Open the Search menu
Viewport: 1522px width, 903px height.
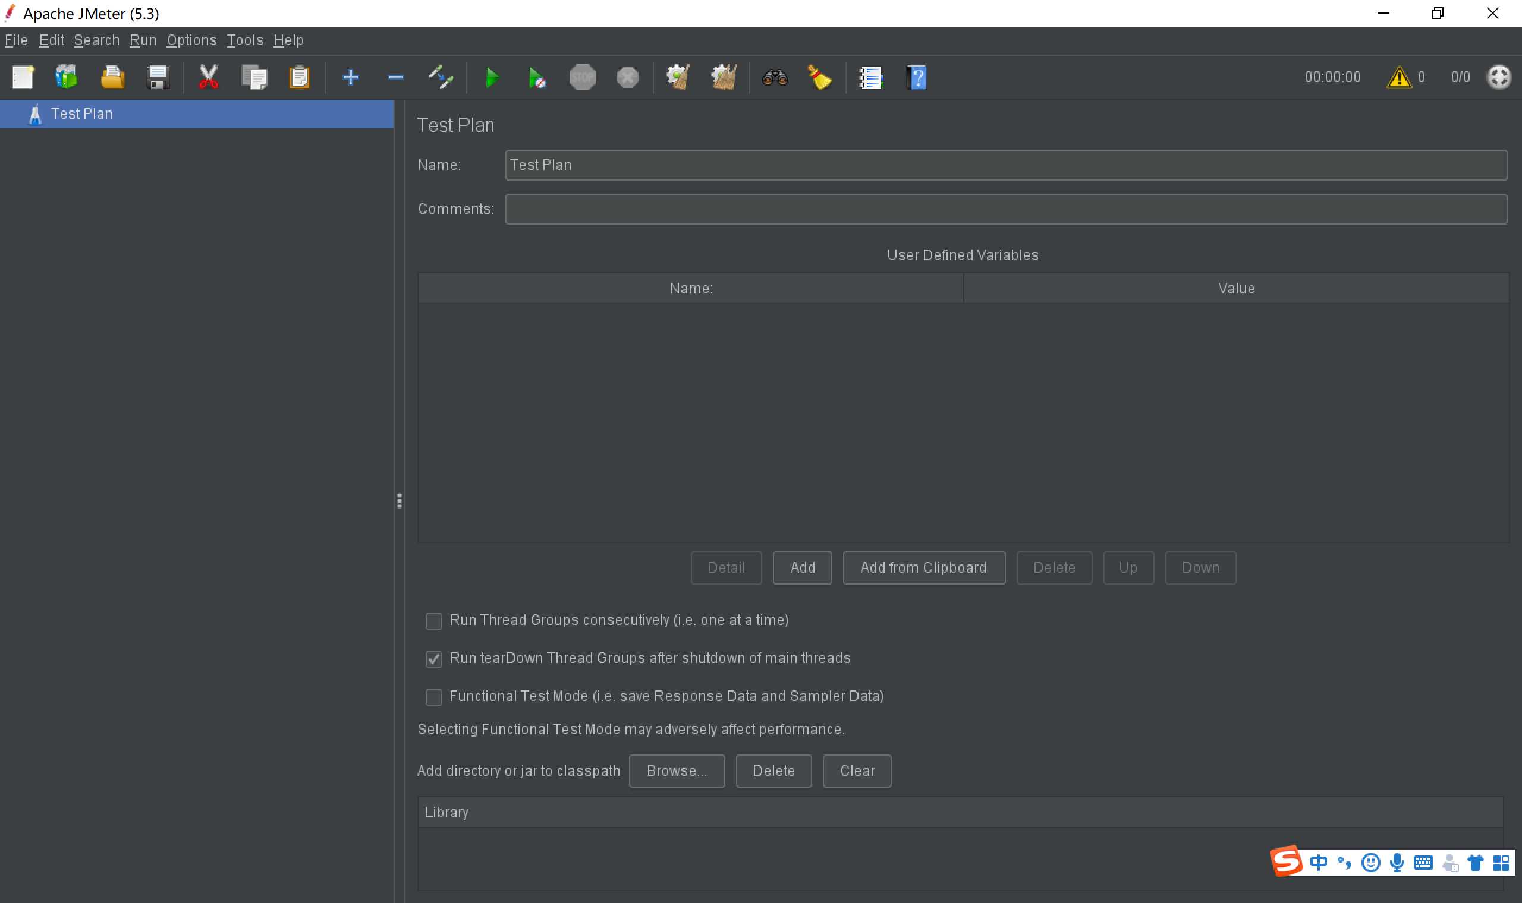[x=97, y=40]
